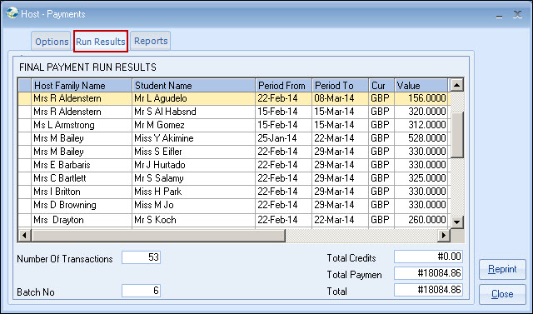The width and height of the screenshot is (533, 314).
Task: Click value 528.0000 cell
Action: (421, 138)
